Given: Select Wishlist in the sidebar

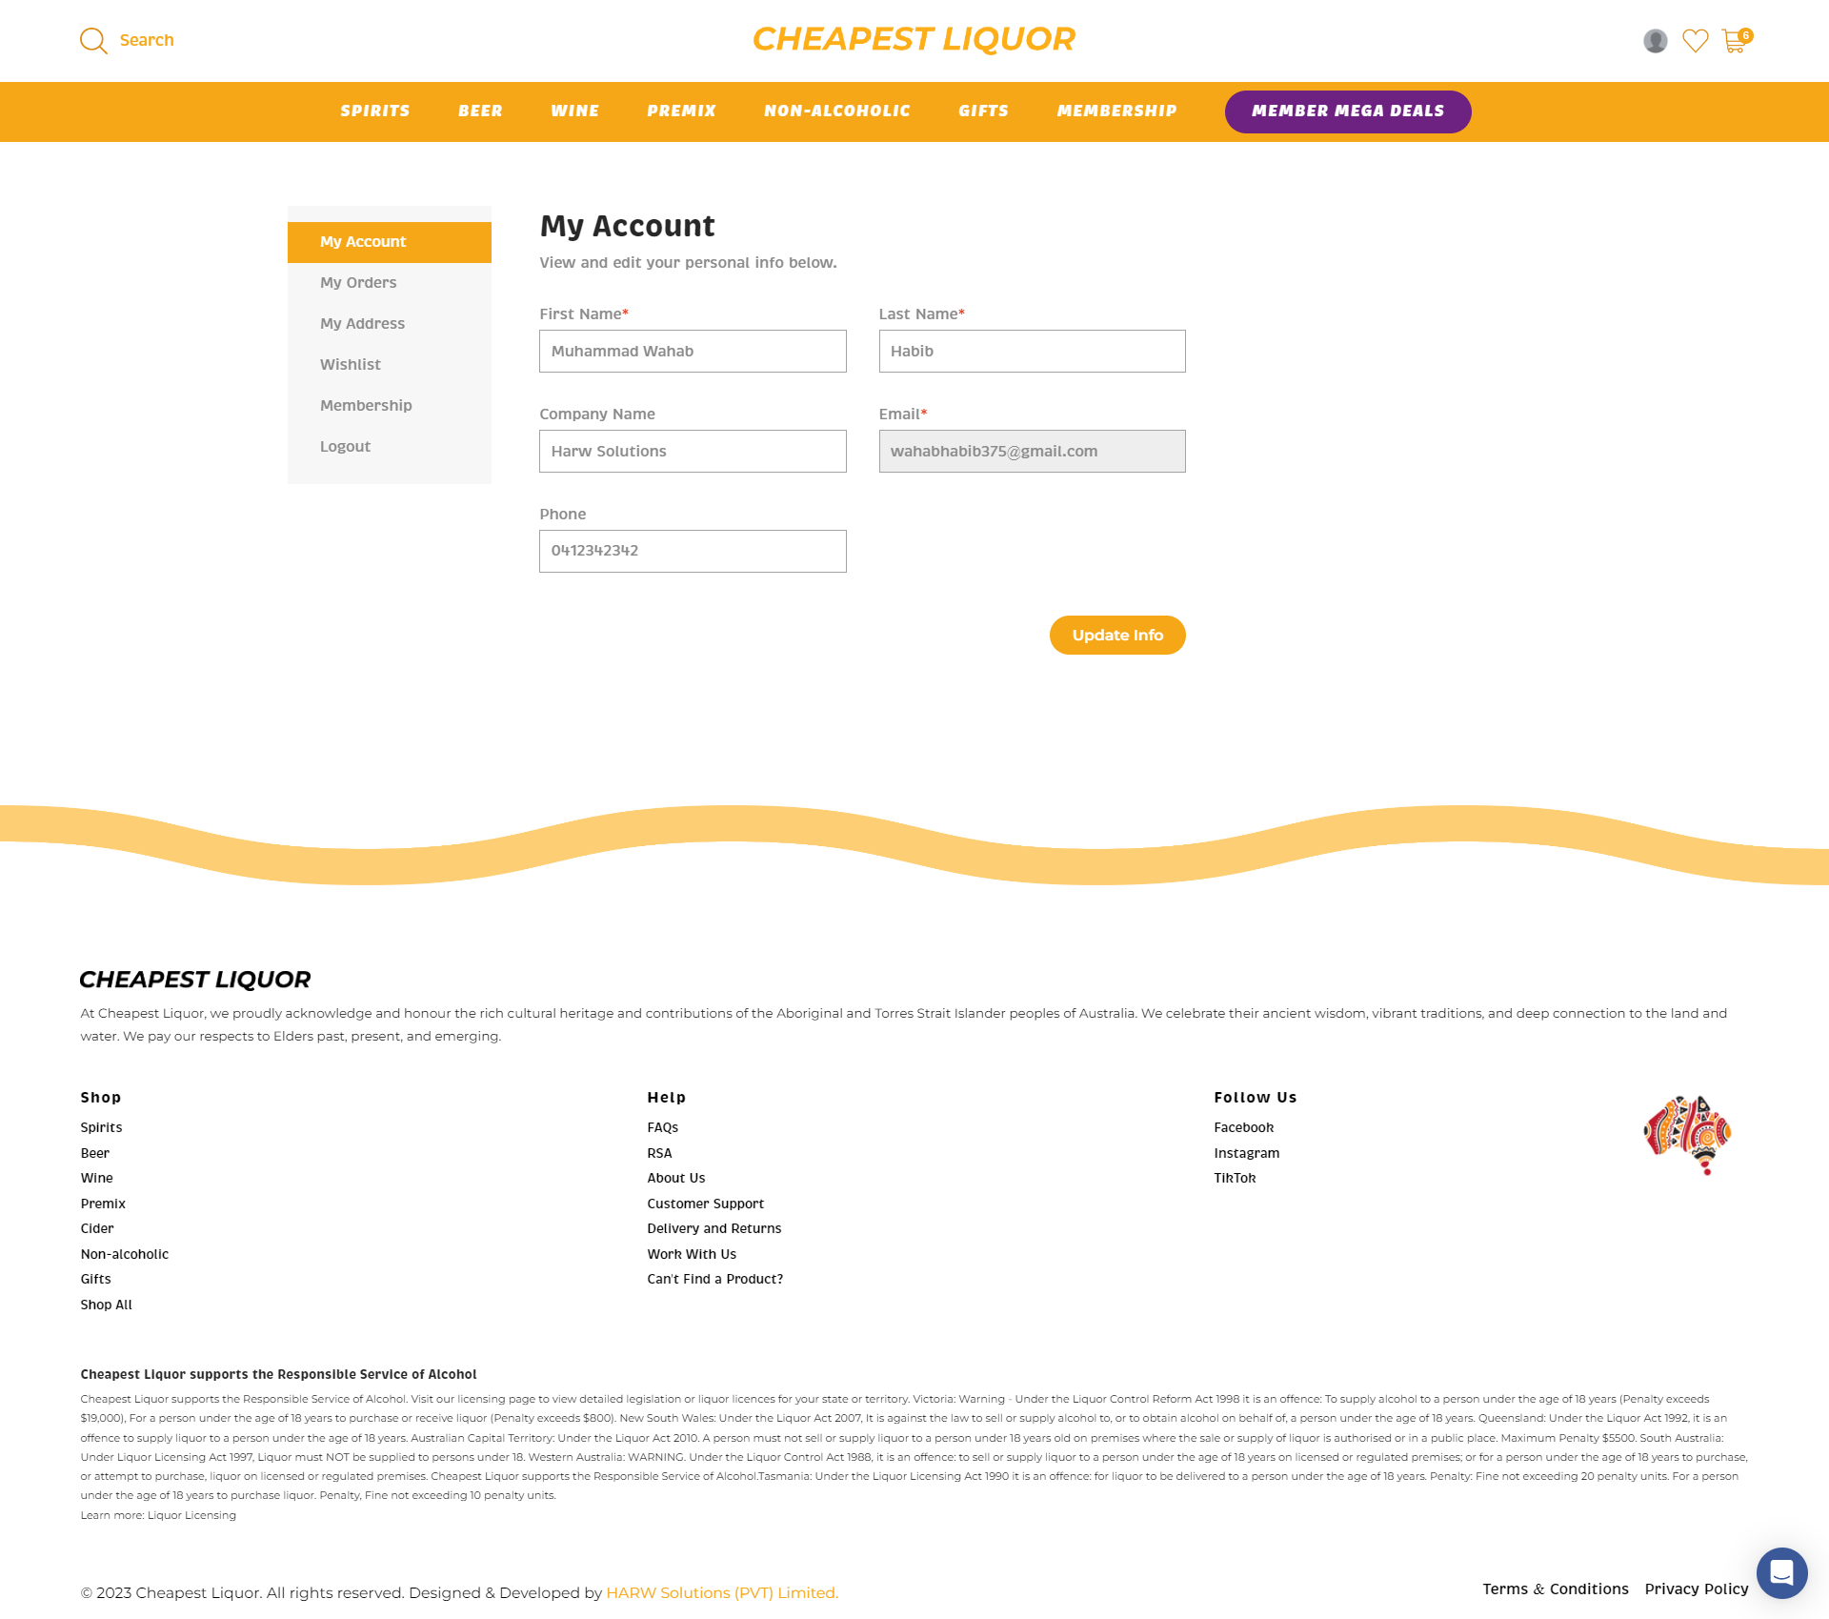Looking at the screenshot, I should click(x=390, y=365).
